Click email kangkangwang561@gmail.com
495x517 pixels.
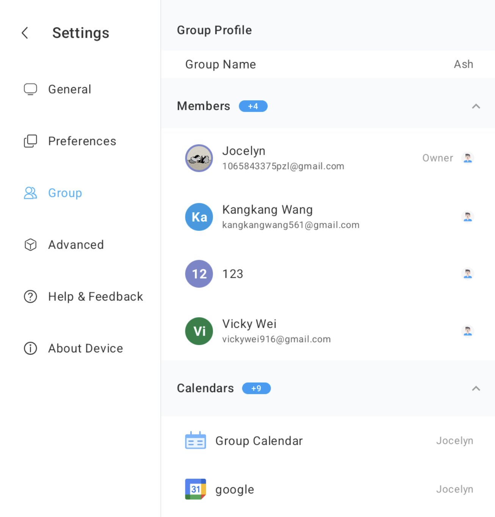(291, 225)
